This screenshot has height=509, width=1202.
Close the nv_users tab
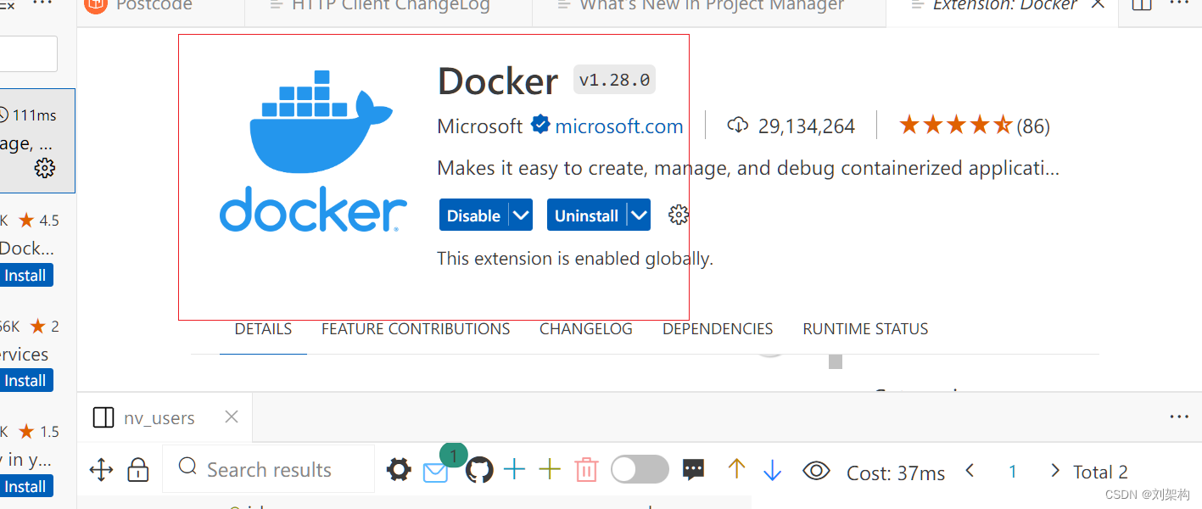coord(232,417)
